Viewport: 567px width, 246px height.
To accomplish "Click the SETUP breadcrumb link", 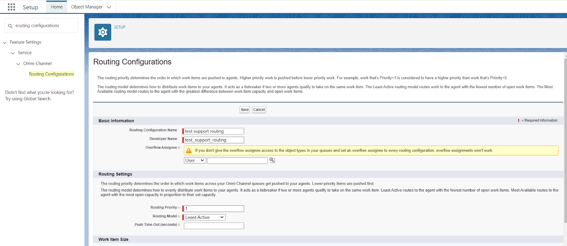I will [x=119, y=27].
